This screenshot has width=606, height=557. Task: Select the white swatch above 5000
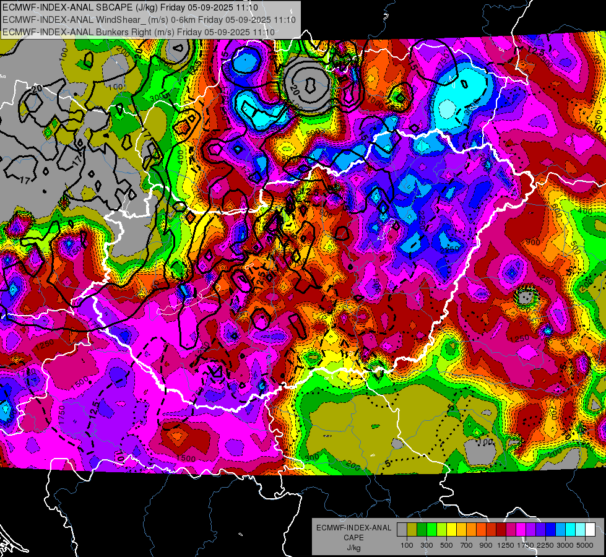point(590,530)
